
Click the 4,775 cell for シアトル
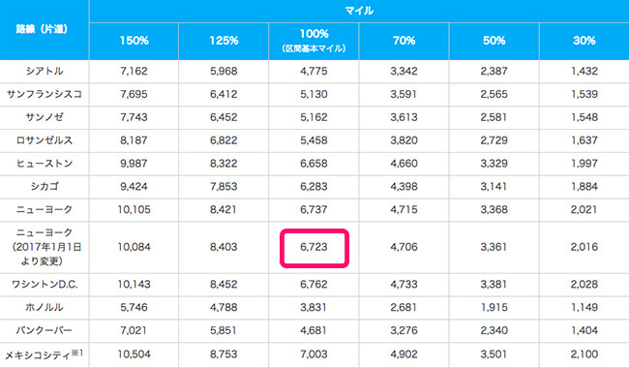point(314,71)
